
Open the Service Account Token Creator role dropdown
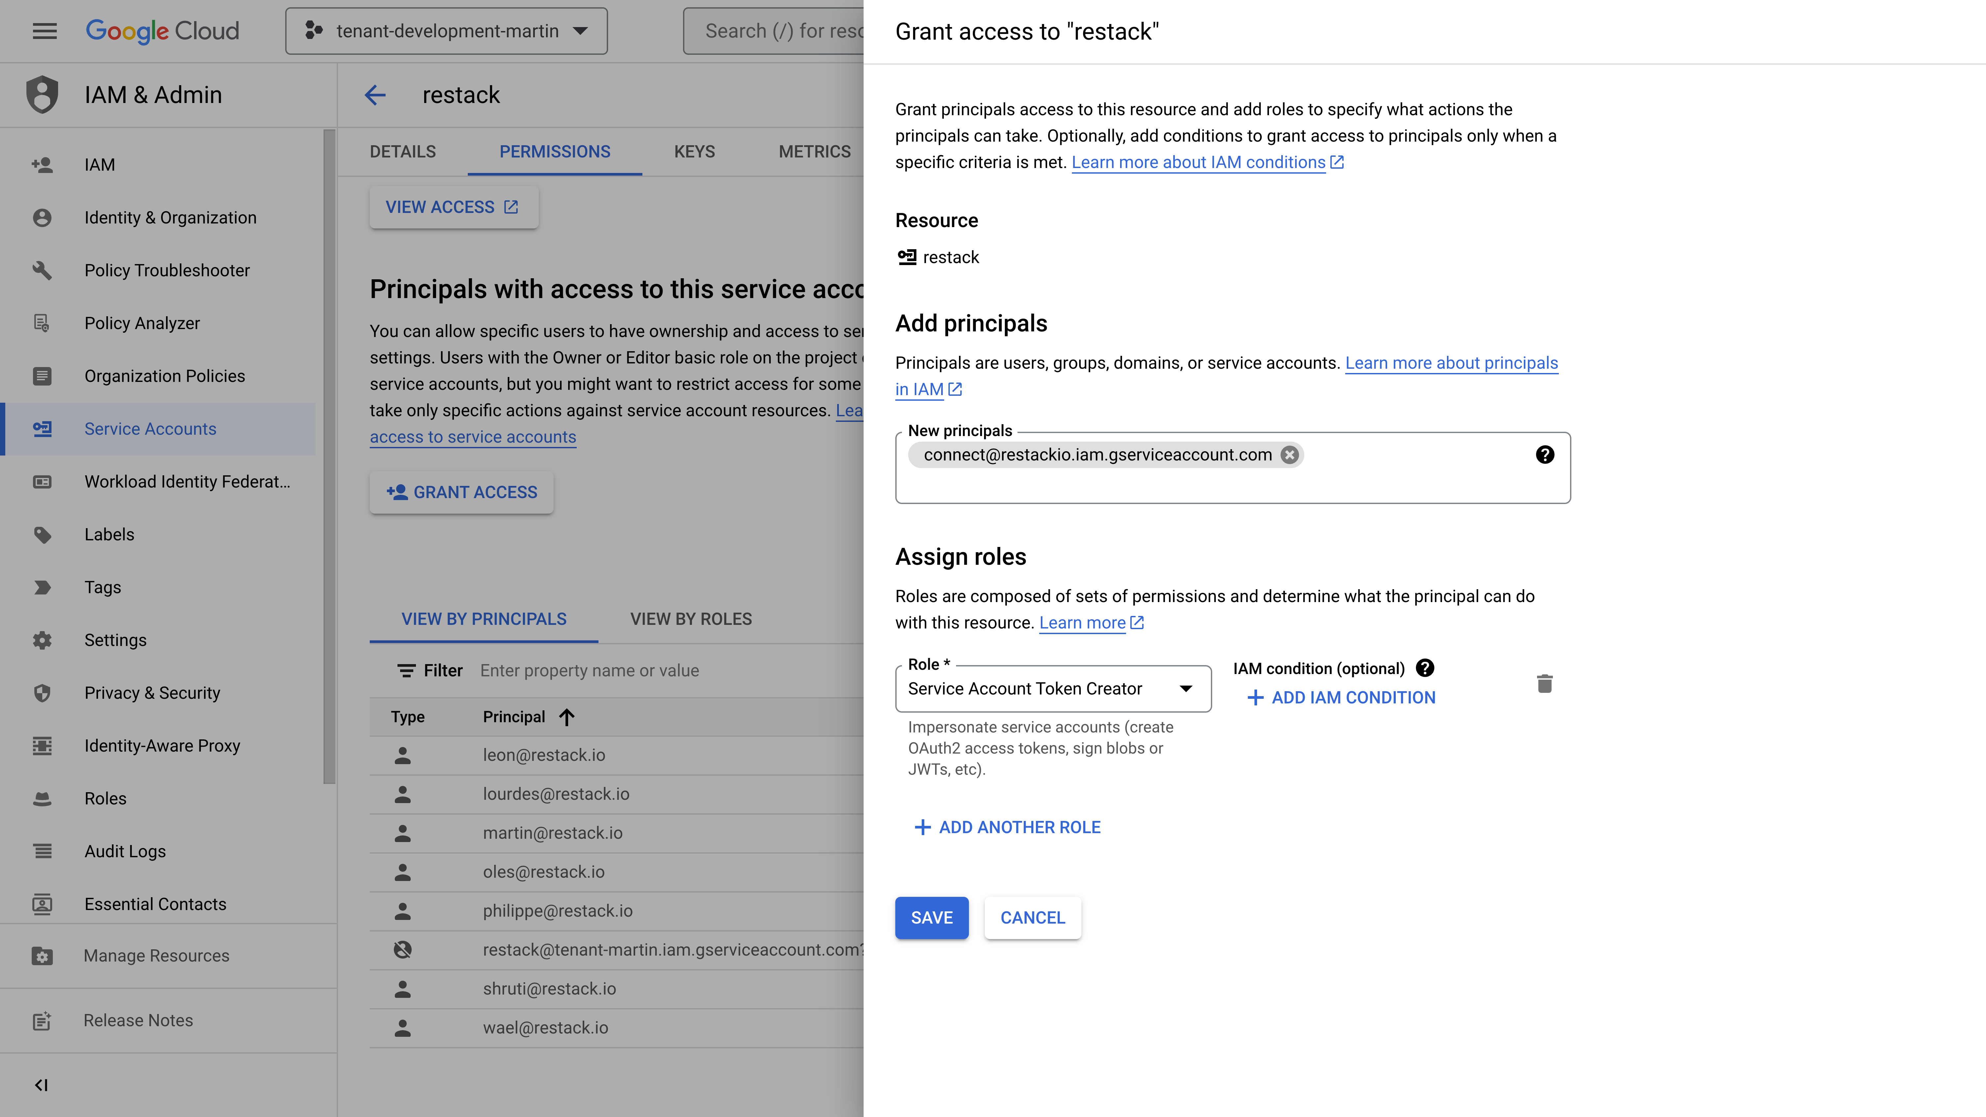click(x=1186, y=689)
